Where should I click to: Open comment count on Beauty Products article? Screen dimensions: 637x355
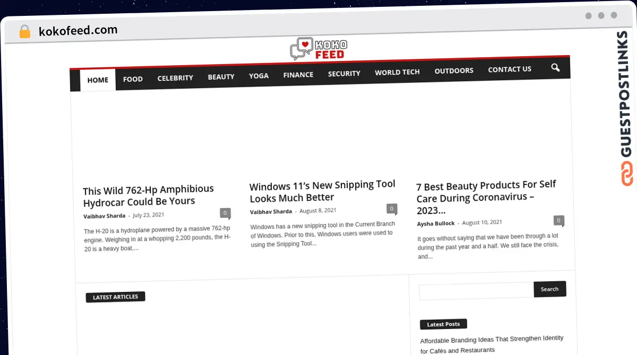tap(558, 220)
